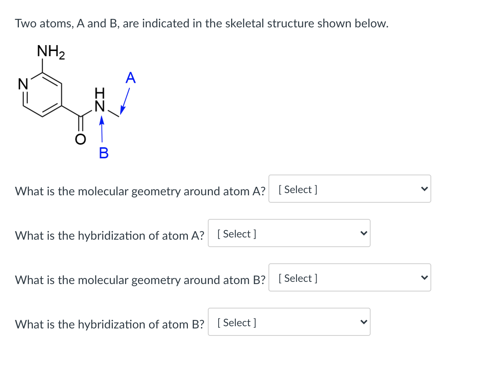This screenshot has height=378, width=483.
Task: Click the blue label B in the structure
Action: click(104, 153)
